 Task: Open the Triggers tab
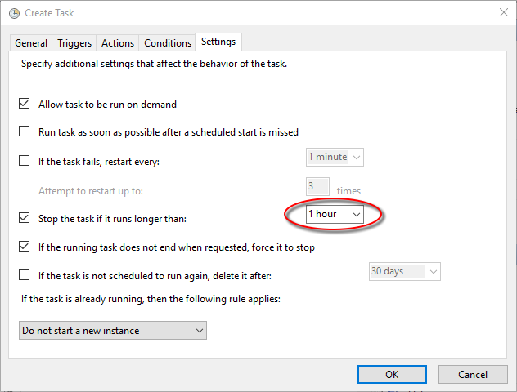pyautogui.click(x=75, y=43)
